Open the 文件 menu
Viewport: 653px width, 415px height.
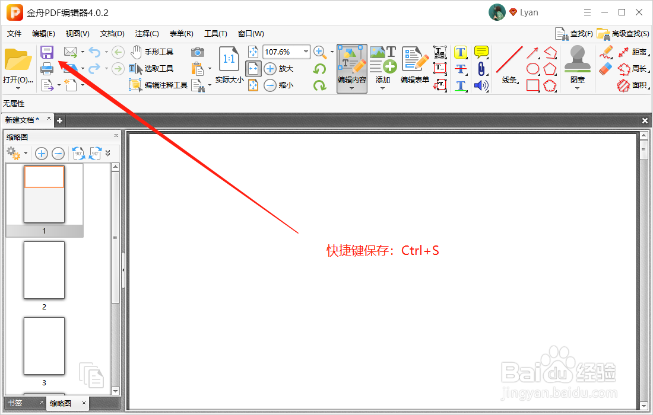[x=14, y=34]
